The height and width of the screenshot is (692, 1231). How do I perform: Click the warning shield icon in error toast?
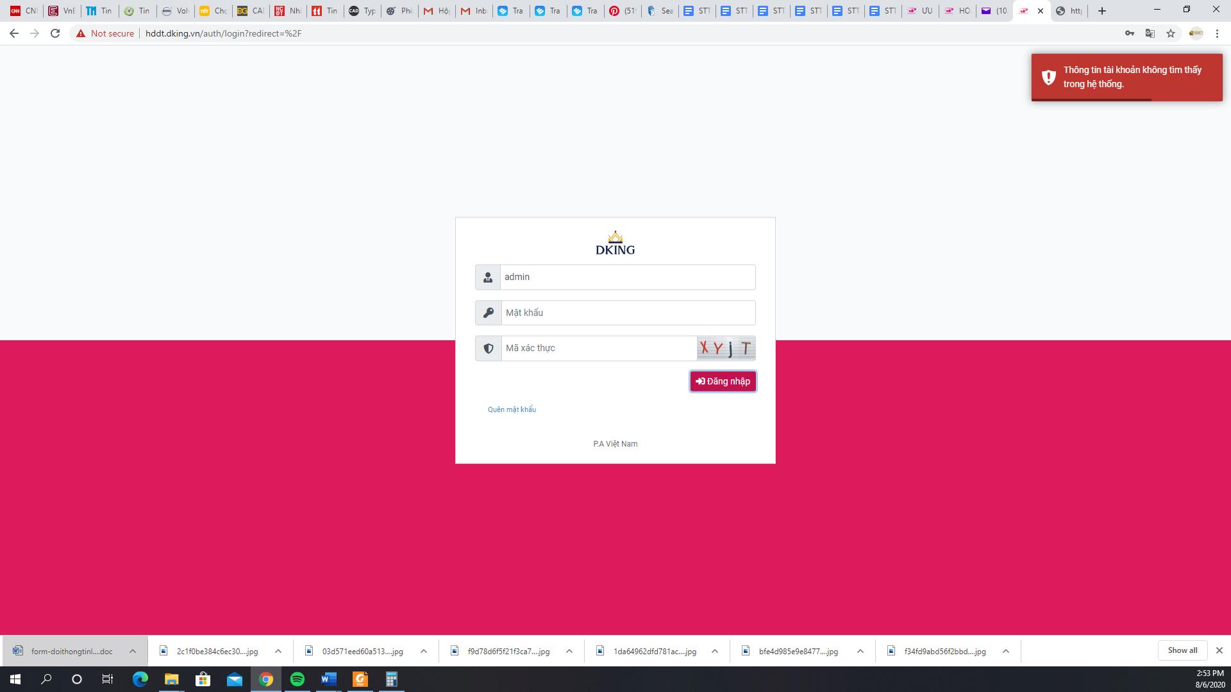click(1048, 78)
